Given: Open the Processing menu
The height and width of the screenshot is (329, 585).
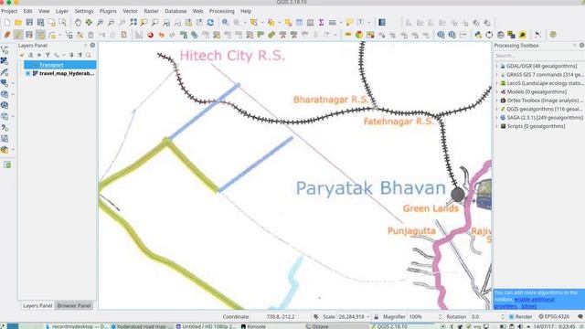Looking at the screenshot, I should coord(221,11).
